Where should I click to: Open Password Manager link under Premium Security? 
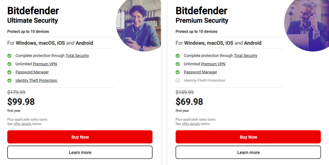point(200,72)
